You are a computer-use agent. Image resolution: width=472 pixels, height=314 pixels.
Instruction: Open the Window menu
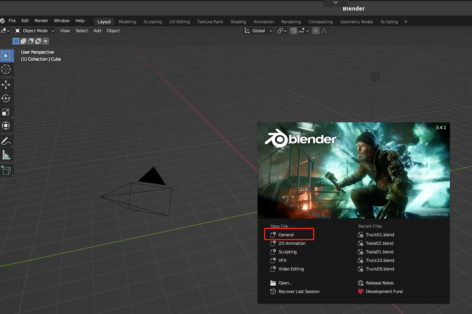(x=62, y=21)
